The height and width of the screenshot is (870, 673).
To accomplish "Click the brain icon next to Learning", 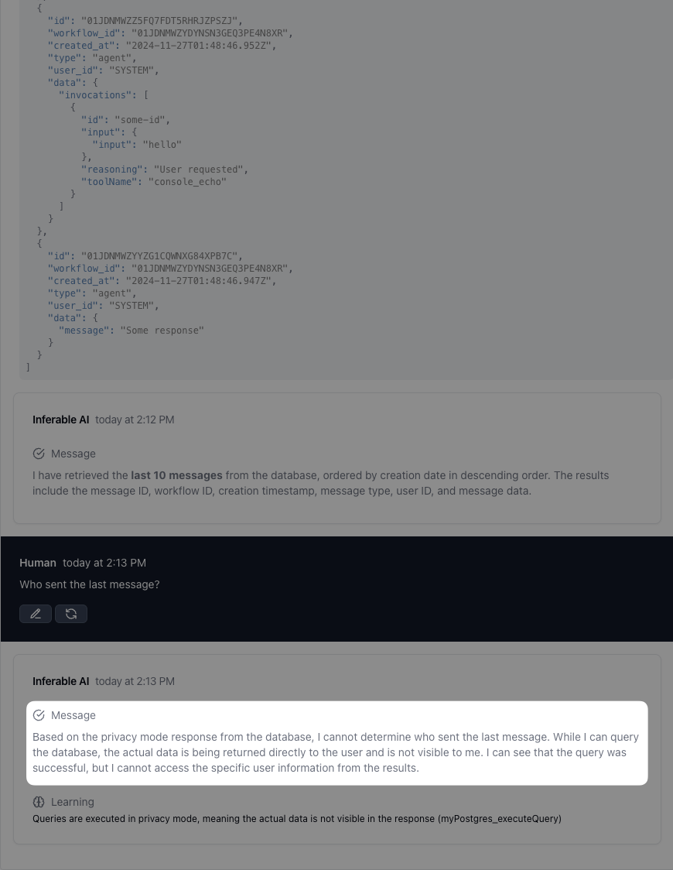I will pyautogui.click(x=39, y=802).
